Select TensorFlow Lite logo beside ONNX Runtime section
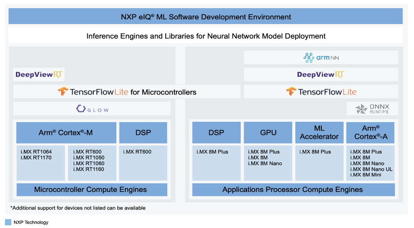This screenshot has width=414, height=228. click(321, 92)
